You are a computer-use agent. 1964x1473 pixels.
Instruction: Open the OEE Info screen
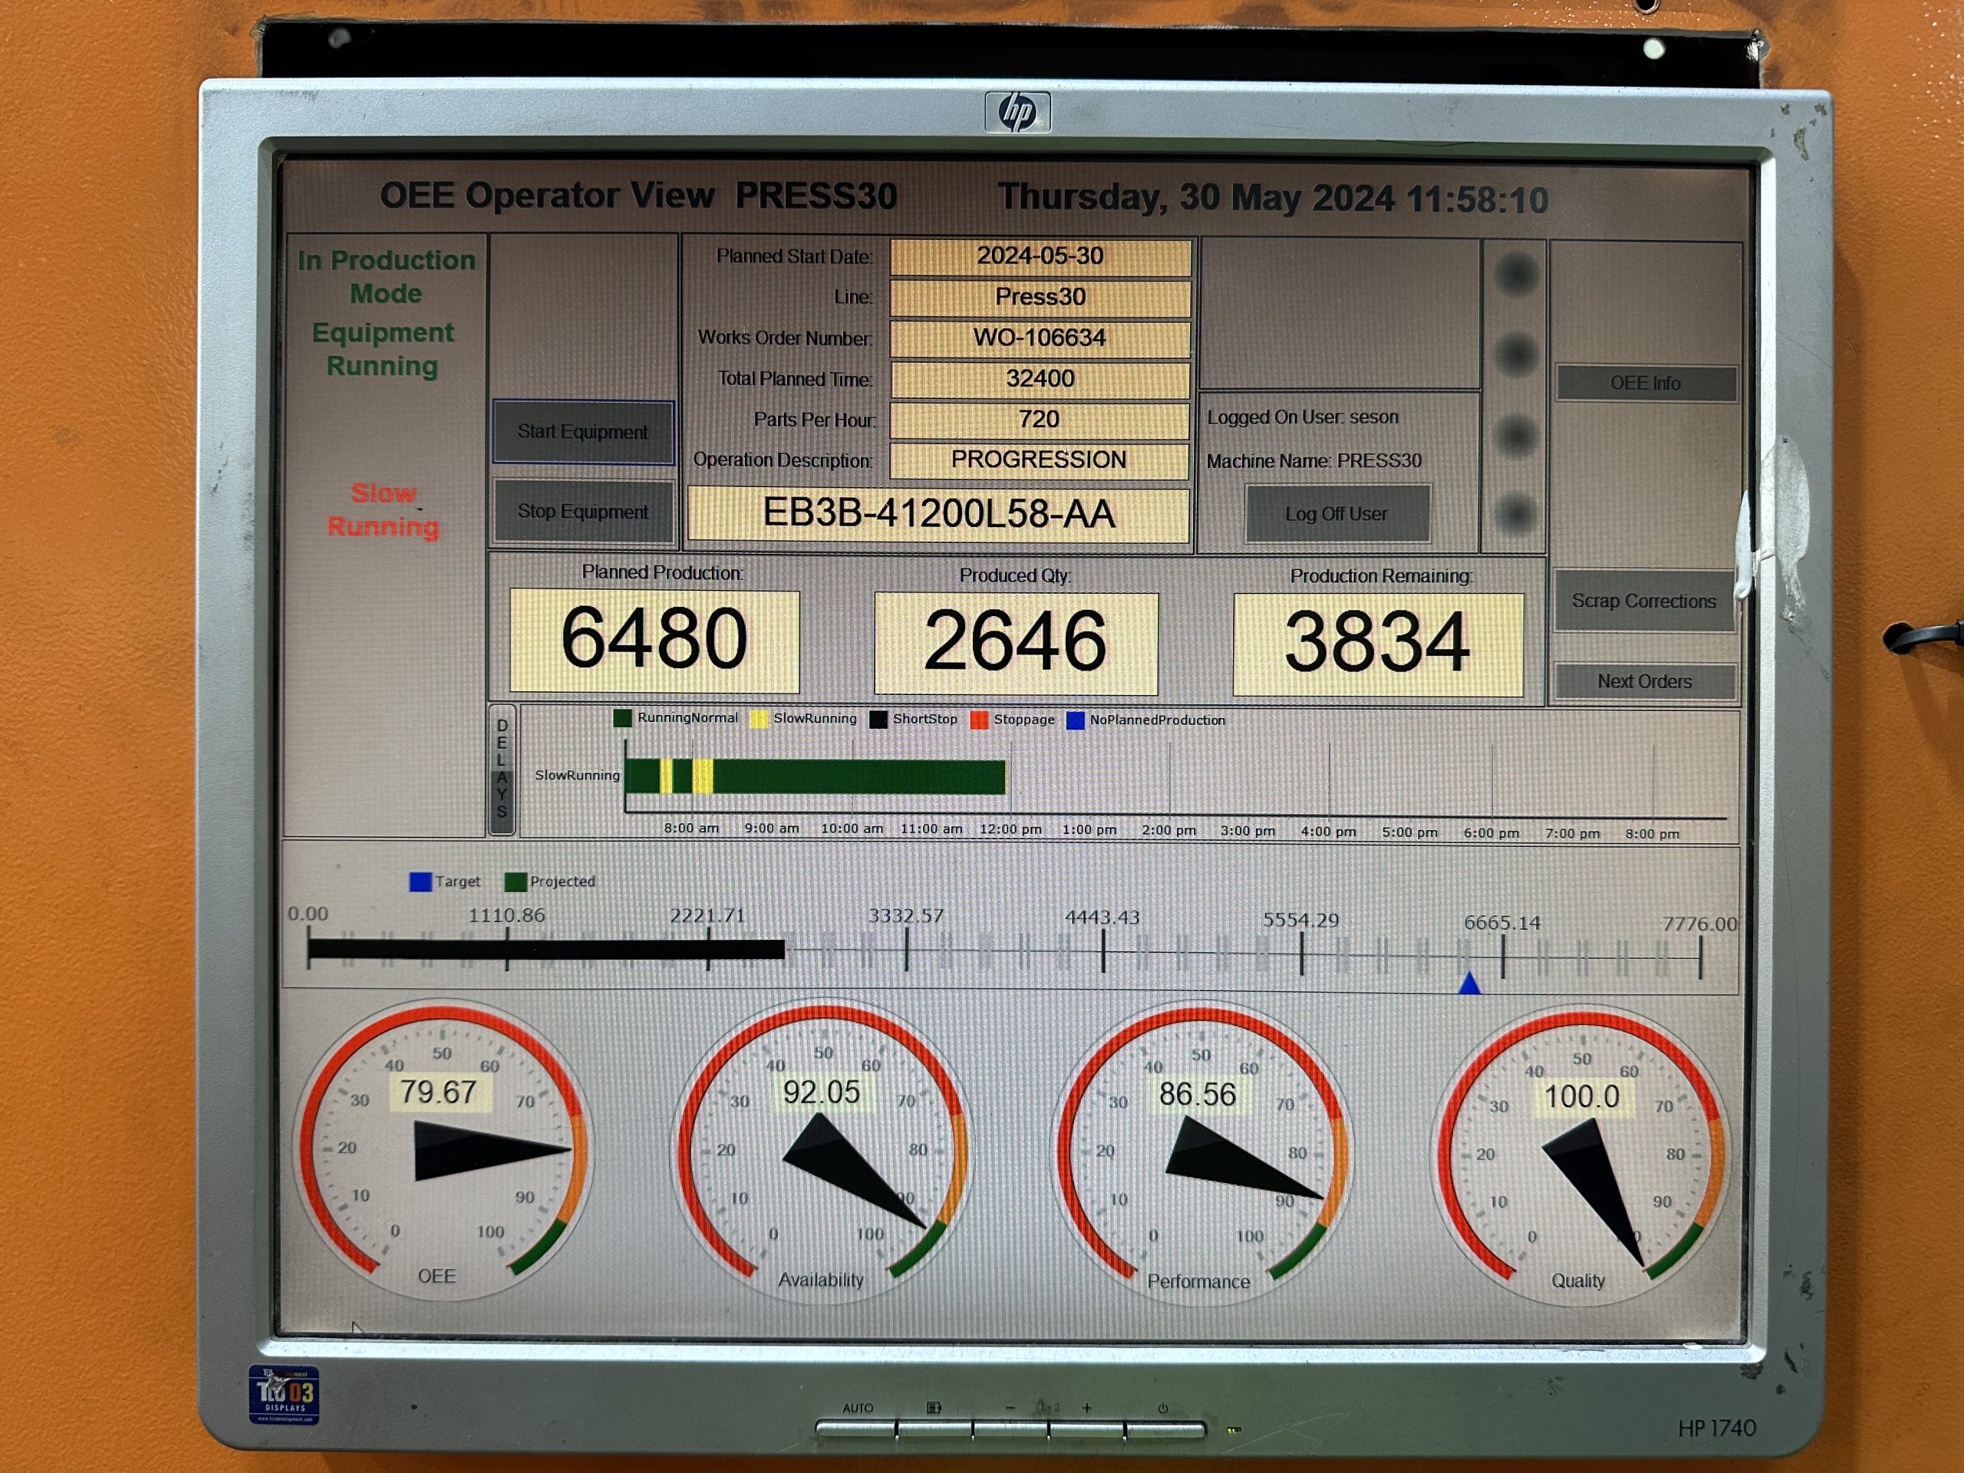click(1646, 384)
